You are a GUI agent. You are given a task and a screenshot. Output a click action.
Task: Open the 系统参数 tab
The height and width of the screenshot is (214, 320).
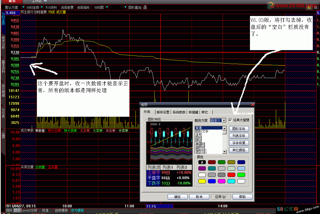pos(179,112)
